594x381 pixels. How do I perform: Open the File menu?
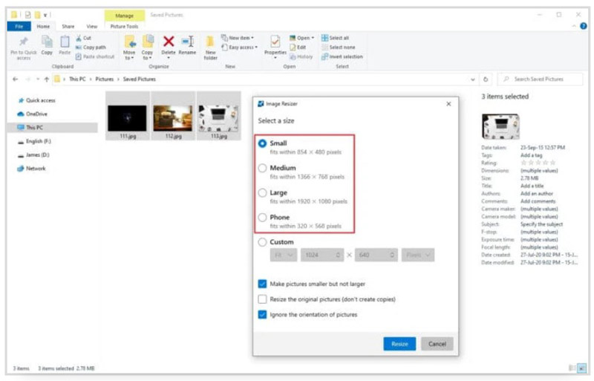tap(19, 26)
